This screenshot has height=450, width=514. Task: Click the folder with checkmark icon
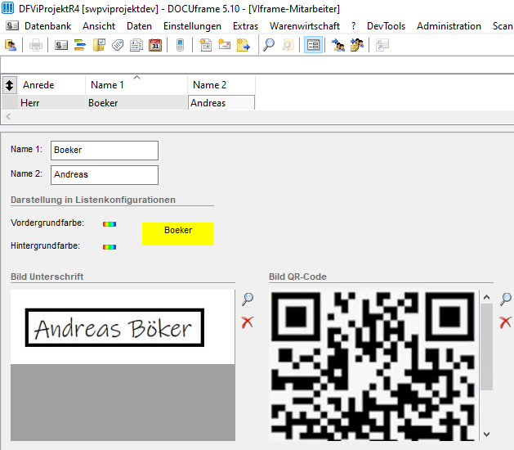point(99,45)
